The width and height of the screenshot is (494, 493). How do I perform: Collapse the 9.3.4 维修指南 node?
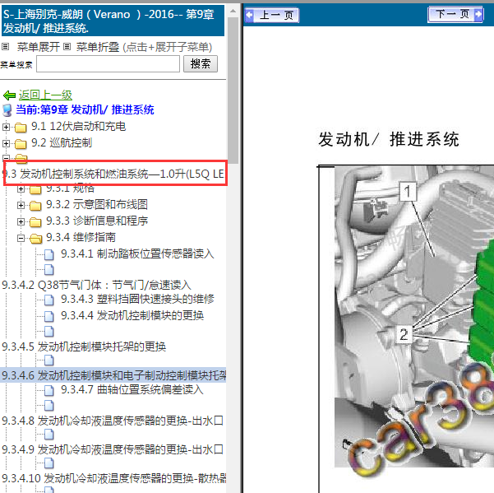21,238
